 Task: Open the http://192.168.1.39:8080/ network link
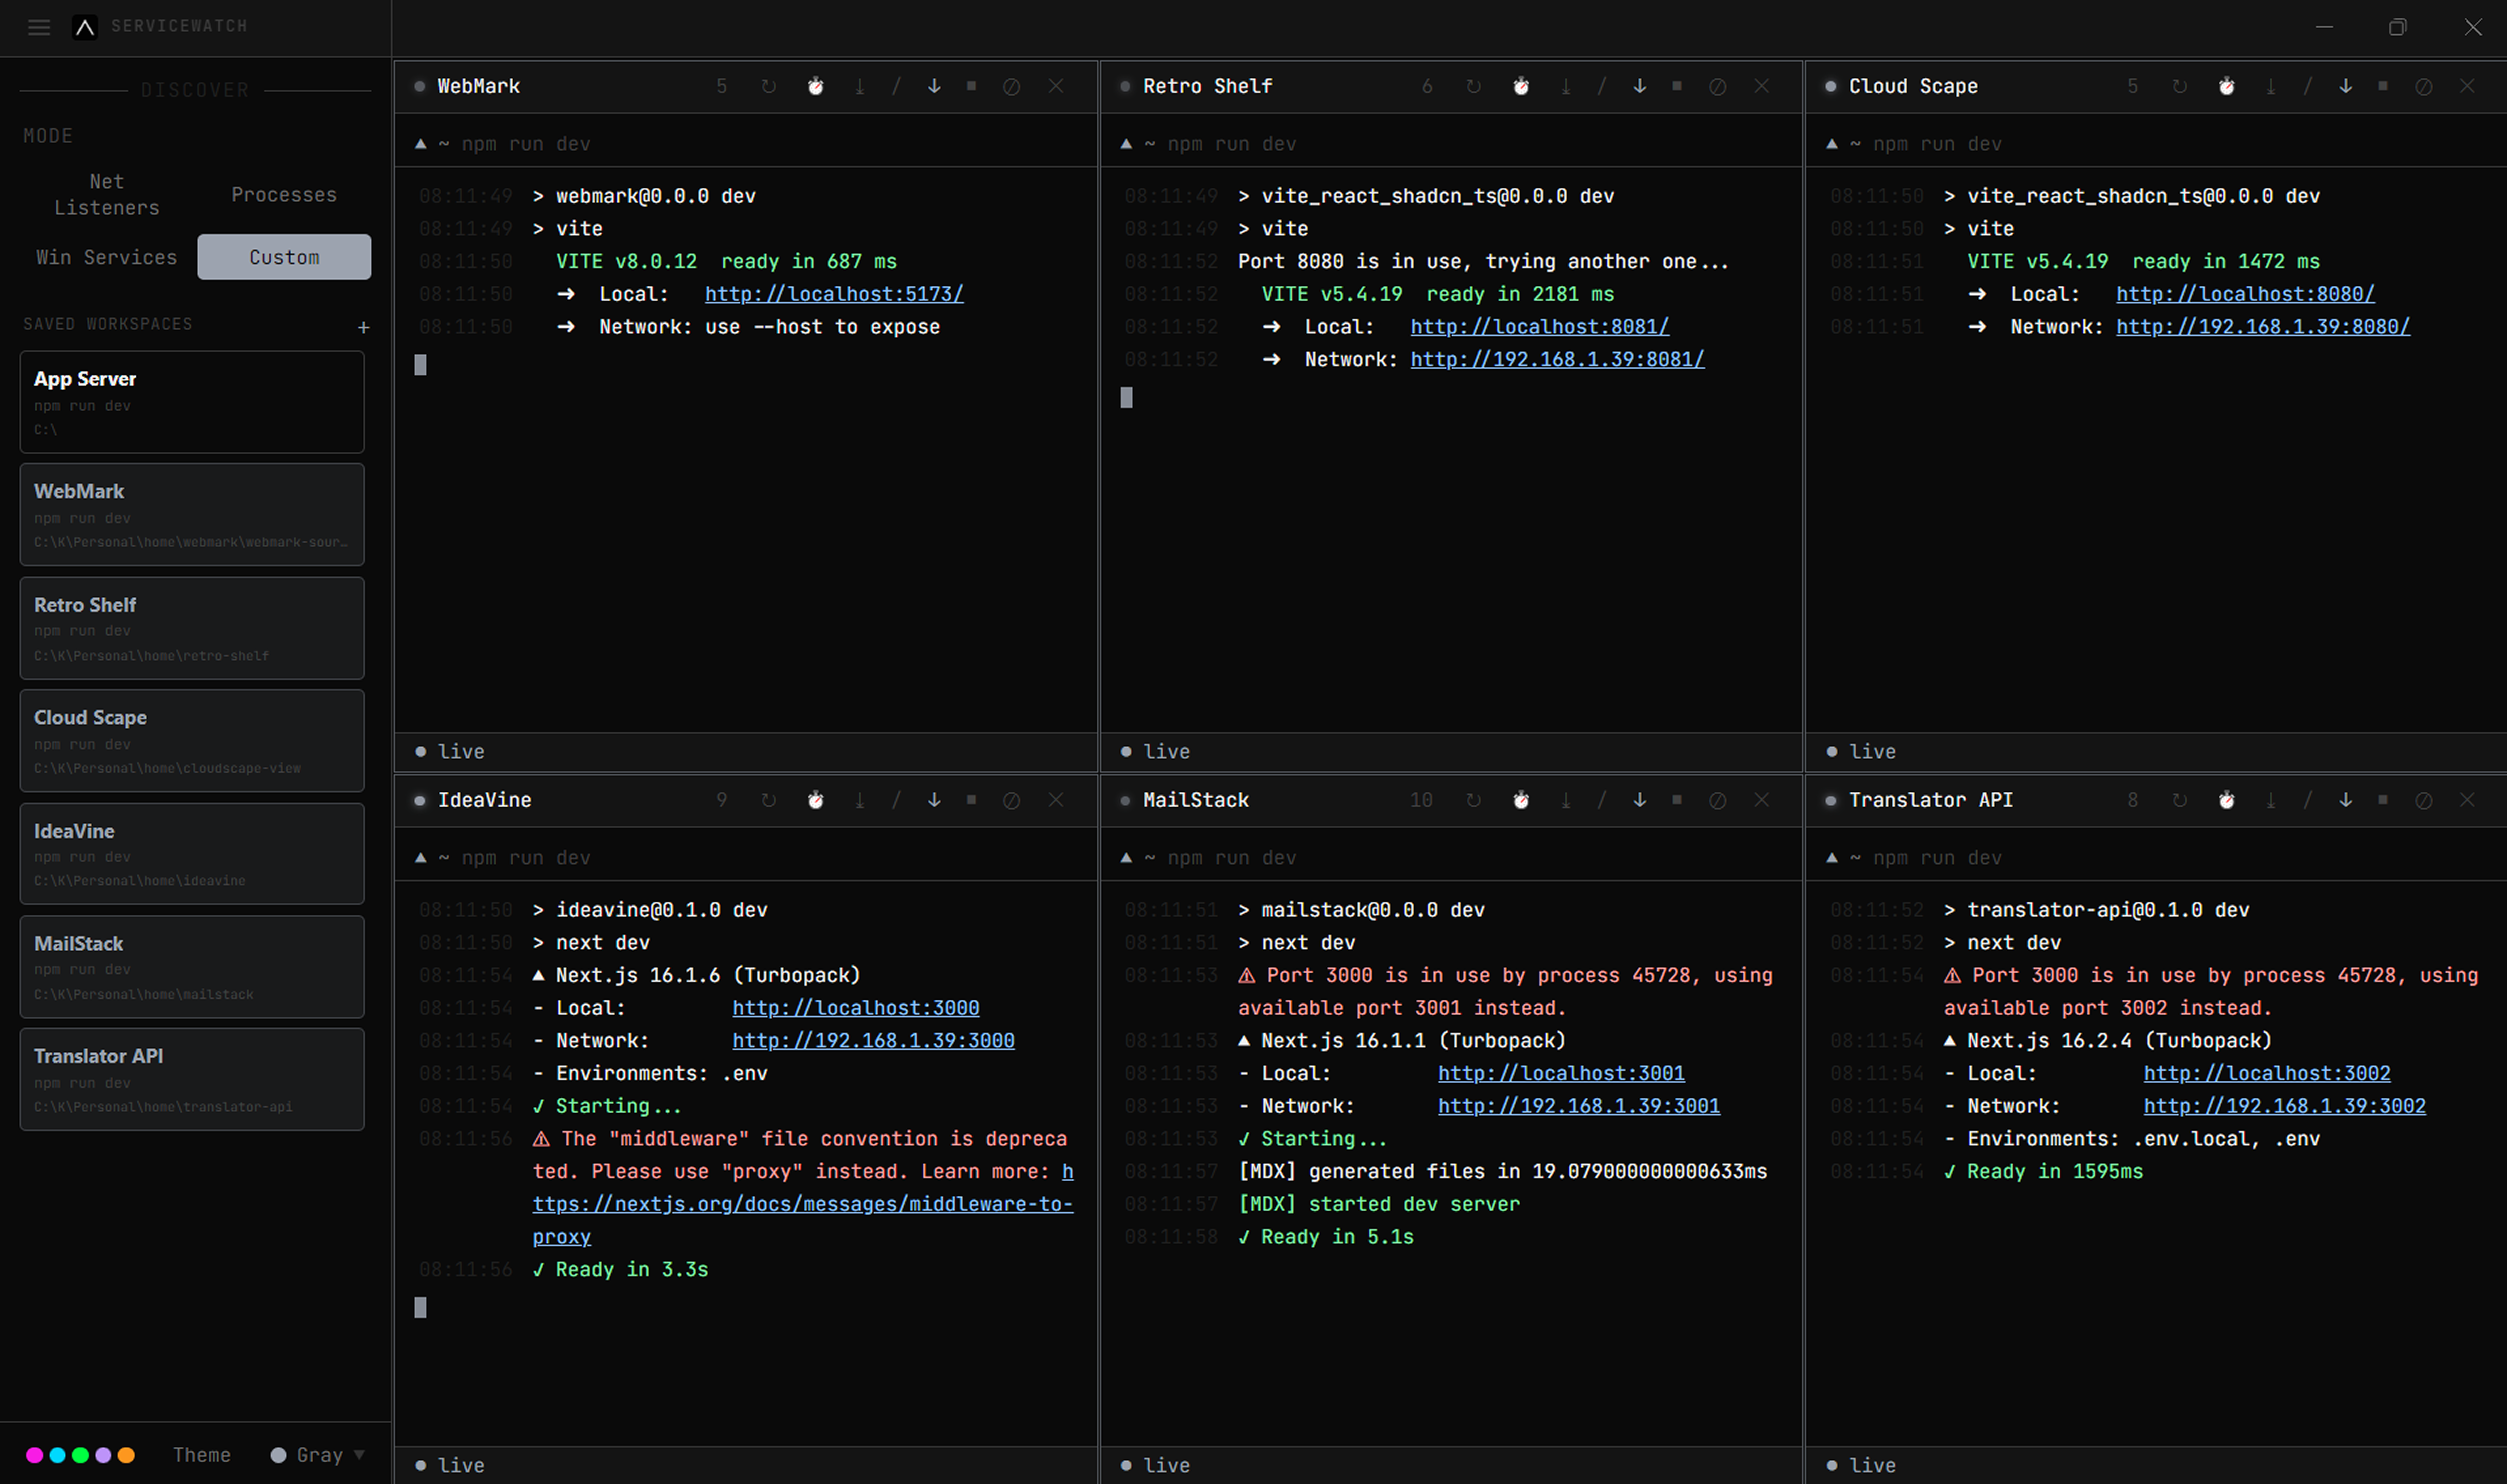(x=2263, y=327)
